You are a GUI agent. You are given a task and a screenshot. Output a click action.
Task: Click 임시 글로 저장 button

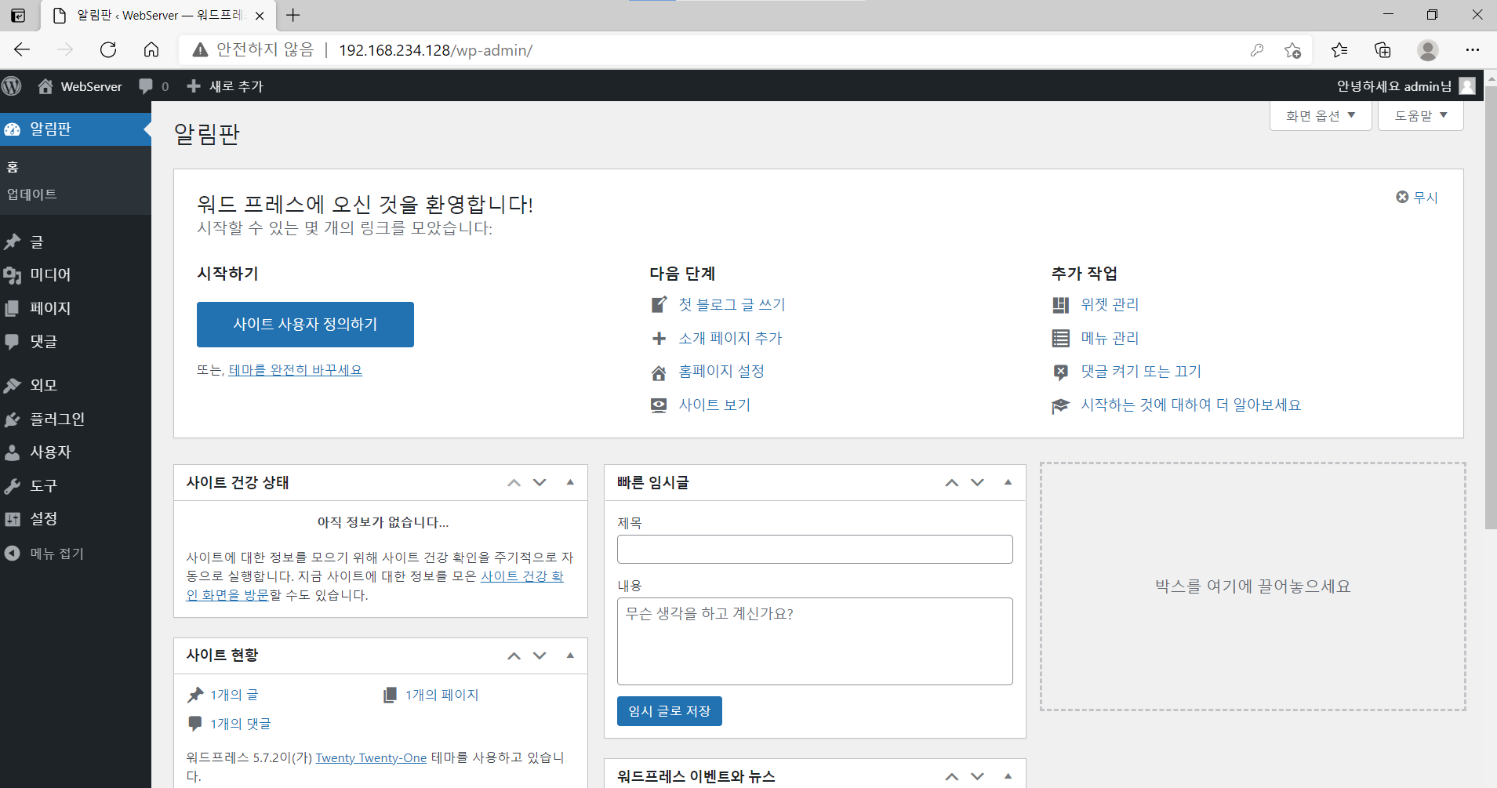coord(669,711)
